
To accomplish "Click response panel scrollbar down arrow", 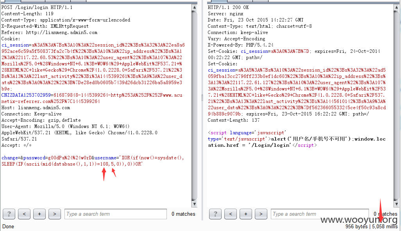I will [x=397, y=204].
